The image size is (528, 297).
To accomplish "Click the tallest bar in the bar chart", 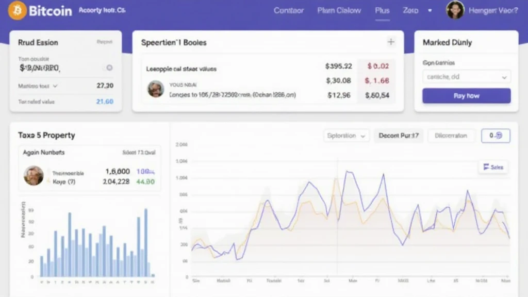I will tap(146, 242).
